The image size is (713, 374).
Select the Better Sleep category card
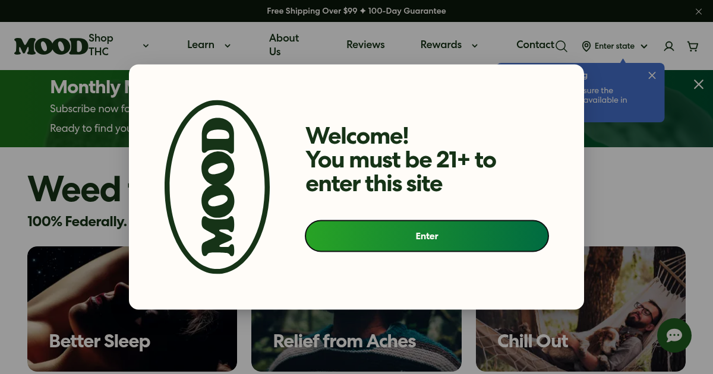click(x=132, y=309)
